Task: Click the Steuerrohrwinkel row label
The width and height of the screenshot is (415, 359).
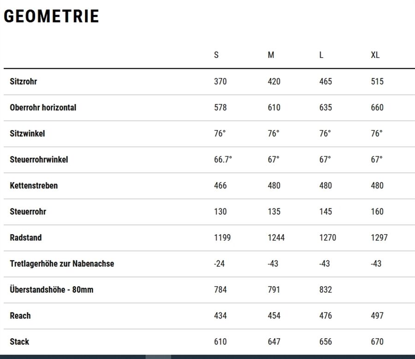Action: pyautogui.click(x=39, y=159)
